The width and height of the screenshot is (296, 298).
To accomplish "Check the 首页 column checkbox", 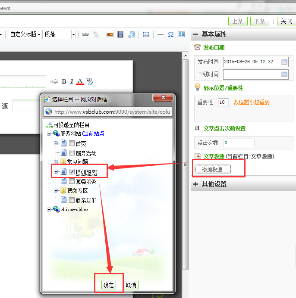I will tap(72, 143).
